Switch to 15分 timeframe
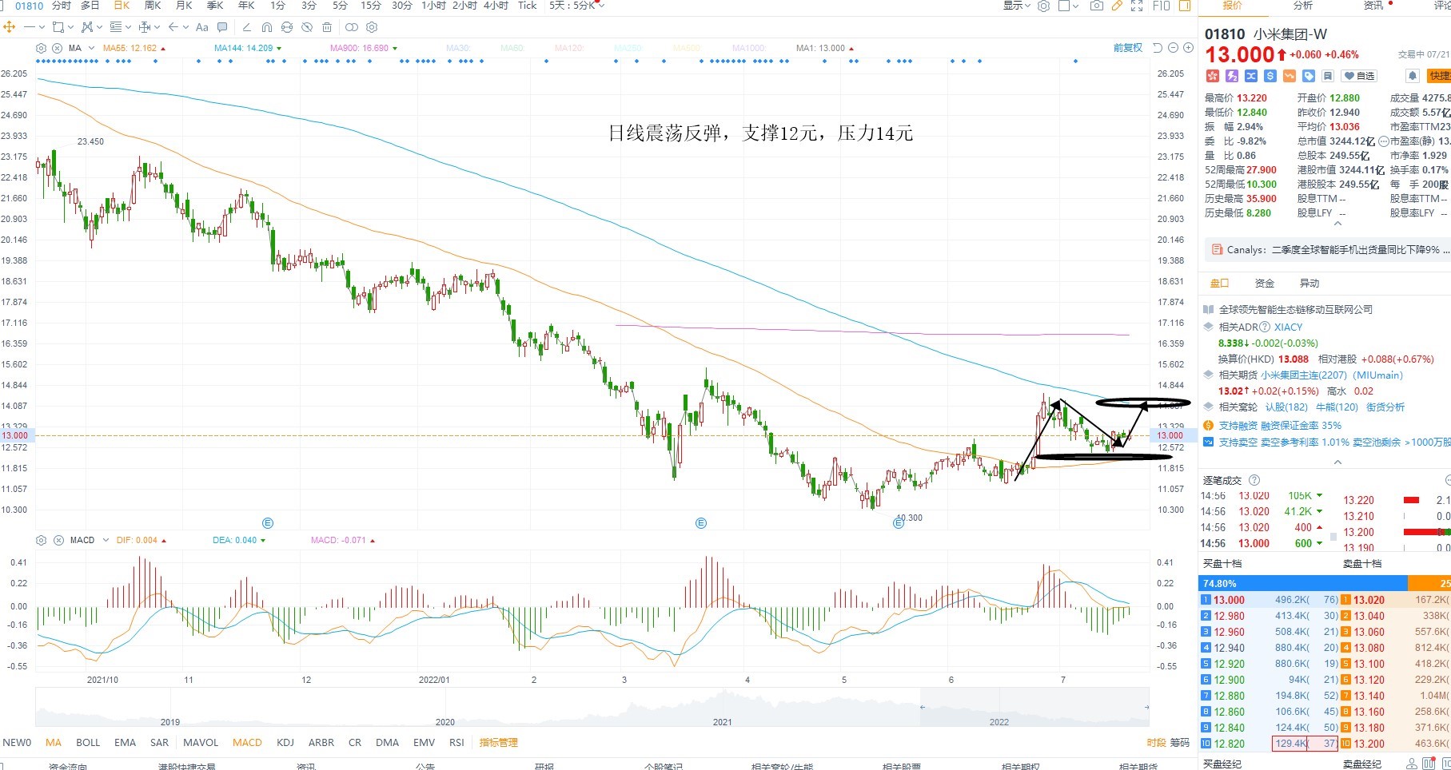 coord(370,6)
